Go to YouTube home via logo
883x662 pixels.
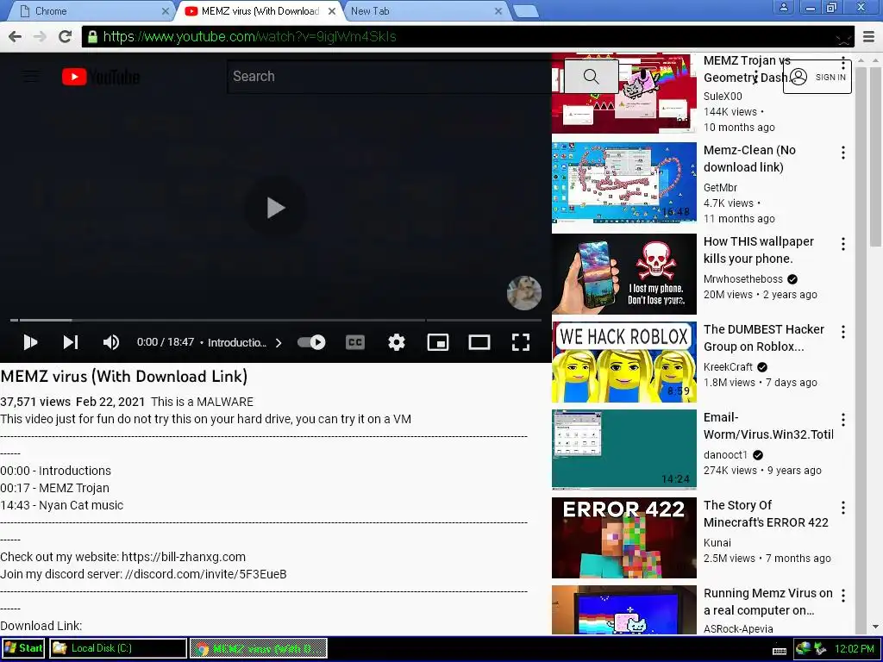pyautogui.click(x=101, y=77)
